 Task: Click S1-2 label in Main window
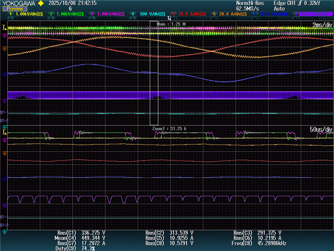pos(4,121)
